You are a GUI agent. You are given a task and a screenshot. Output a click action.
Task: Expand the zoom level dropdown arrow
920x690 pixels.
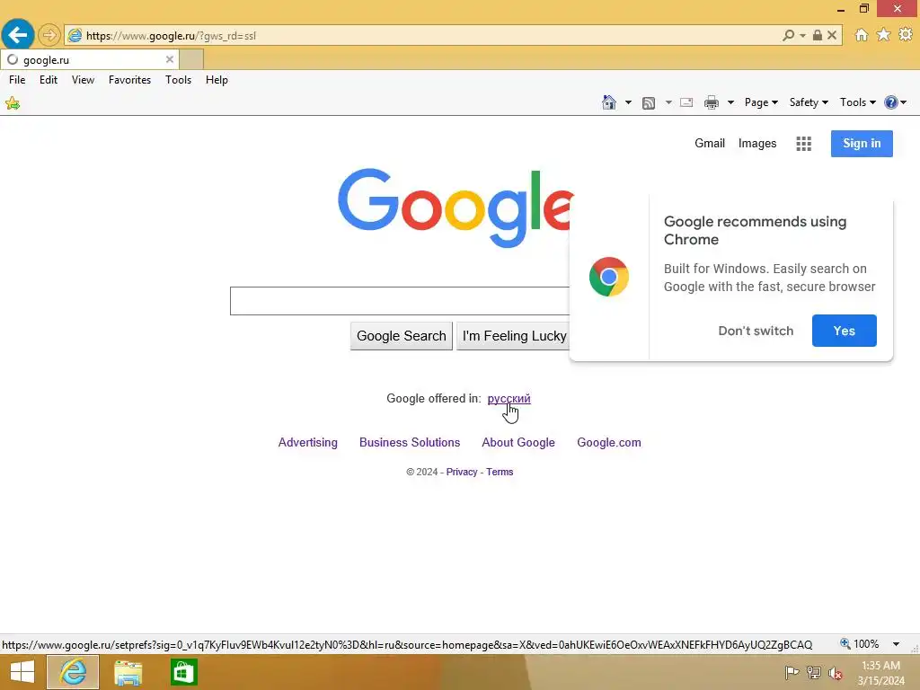pos(896,644)
